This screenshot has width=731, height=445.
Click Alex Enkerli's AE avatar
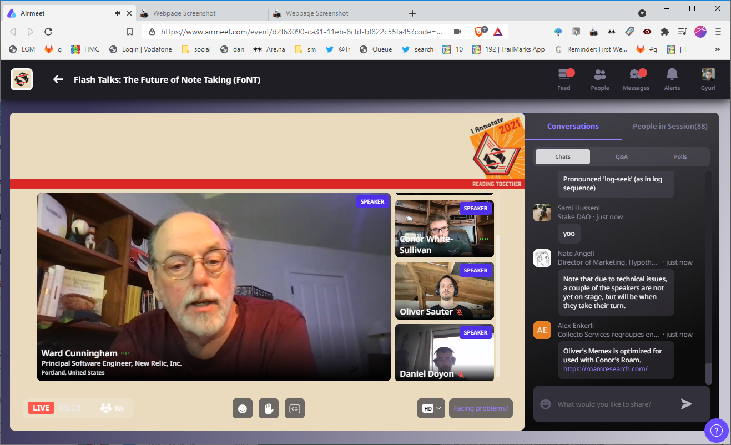coord(542,330)
